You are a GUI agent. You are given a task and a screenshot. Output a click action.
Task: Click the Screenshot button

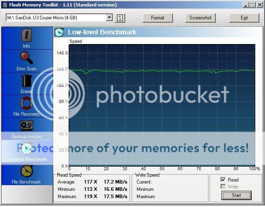(200, 18)
